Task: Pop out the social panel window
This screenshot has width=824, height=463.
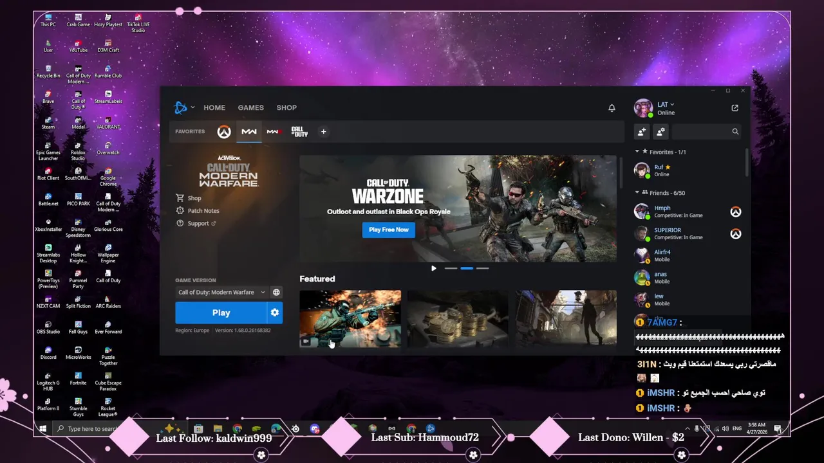Action: coord(735,108)
